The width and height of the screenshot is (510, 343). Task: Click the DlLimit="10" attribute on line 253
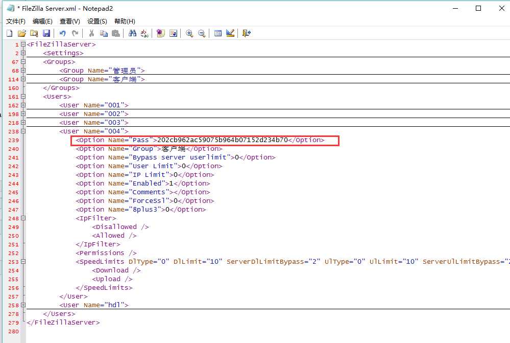(x=198, y=262)
